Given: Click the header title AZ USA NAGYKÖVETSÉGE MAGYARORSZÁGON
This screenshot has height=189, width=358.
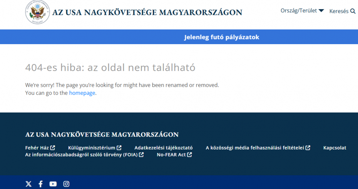Looking at the screenshot, I should (x=147, y=12).
